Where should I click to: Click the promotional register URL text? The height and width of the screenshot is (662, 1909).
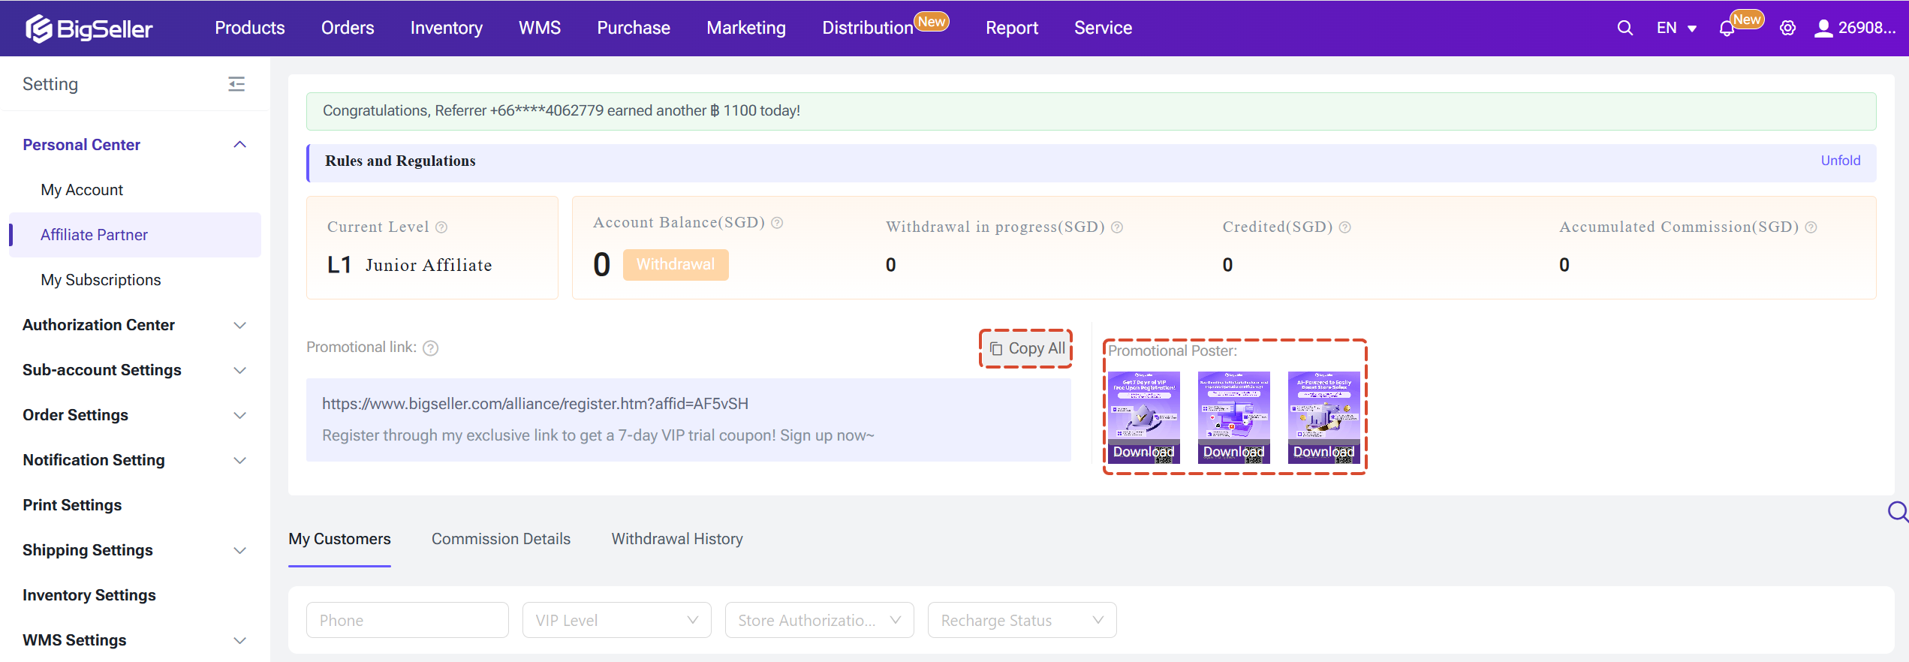(x=535, y=404)
